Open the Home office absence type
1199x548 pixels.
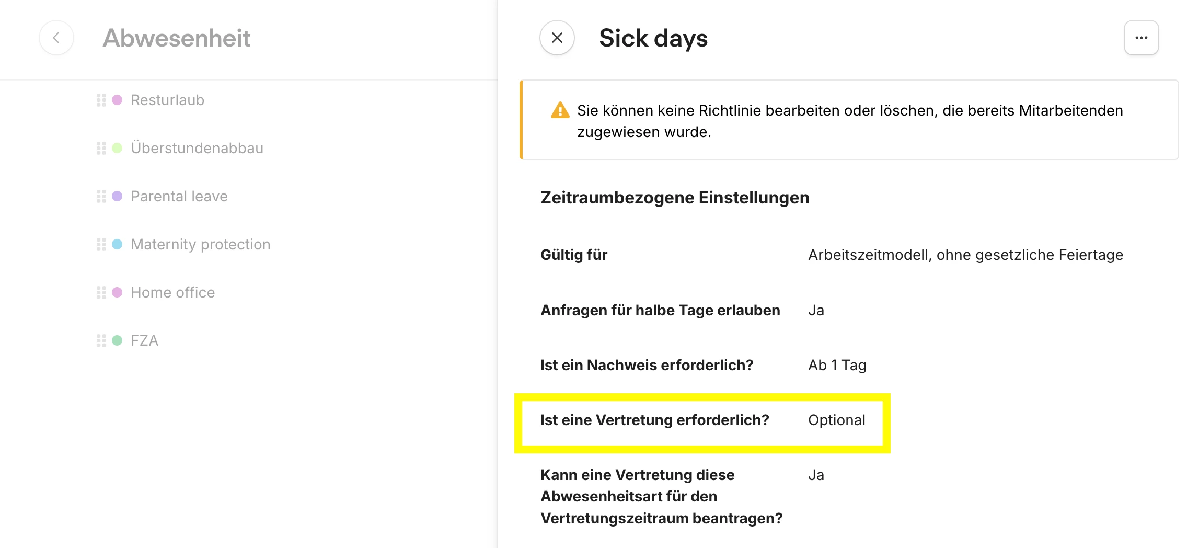[172, 292]
